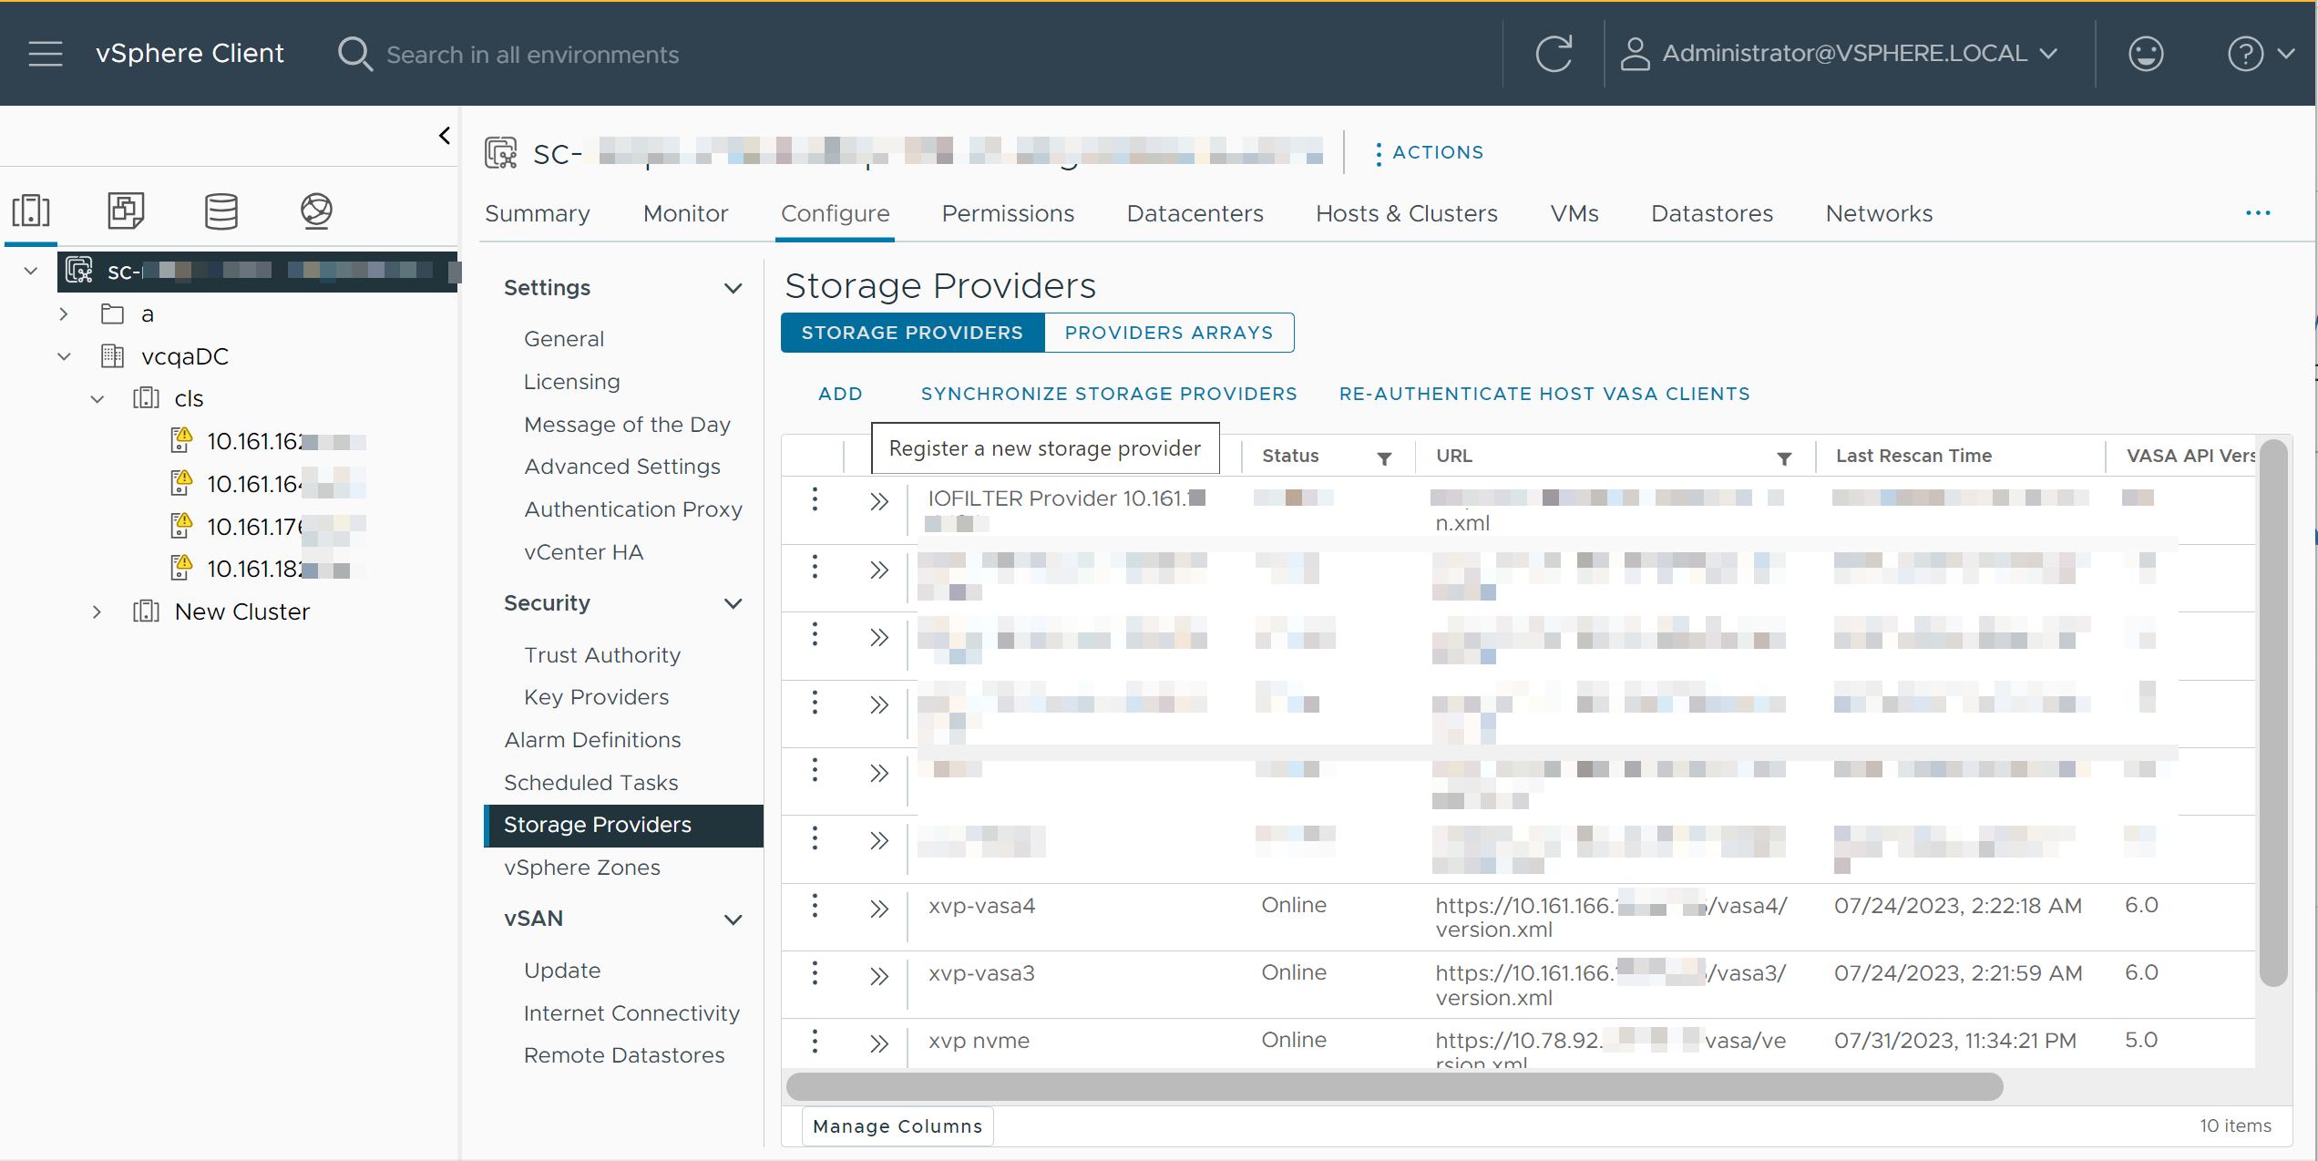Image resolution: width=2318 pixels, height=1161 pixels.
Task: Collapse the navigator panel with arrow
Action: coord(444,136)
